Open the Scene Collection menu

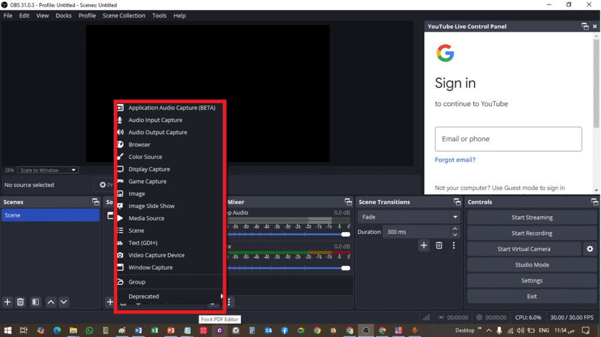pyautogui.click(x=124, y=16)
